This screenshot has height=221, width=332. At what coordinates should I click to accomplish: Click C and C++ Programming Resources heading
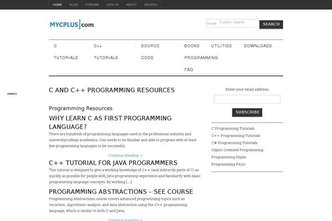click(x=112, y=90)
